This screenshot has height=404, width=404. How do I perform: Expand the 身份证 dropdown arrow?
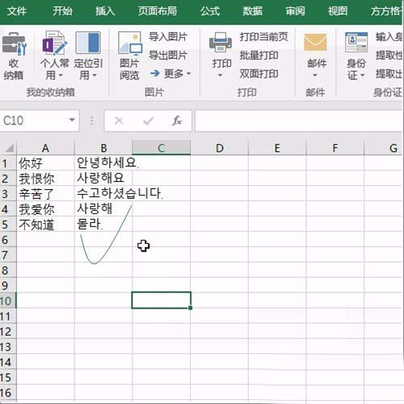point(363,75)
